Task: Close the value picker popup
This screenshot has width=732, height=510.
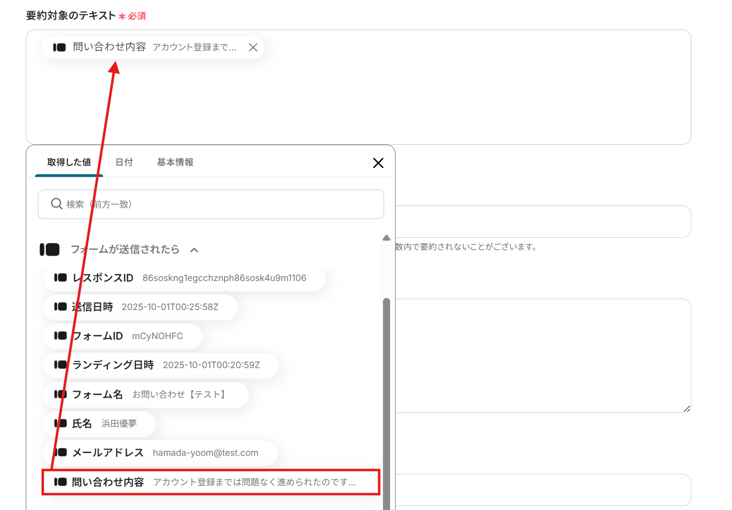Action: (378, 163)
